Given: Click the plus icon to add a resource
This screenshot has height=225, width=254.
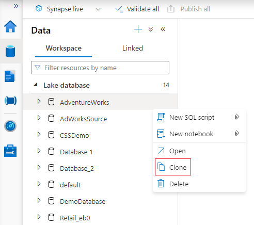Looking at the screenshot, I should [x=138, y=29].
